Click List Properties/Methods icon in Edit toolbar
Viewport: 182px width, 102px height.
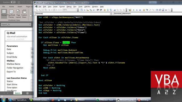[x=81, y=10]
